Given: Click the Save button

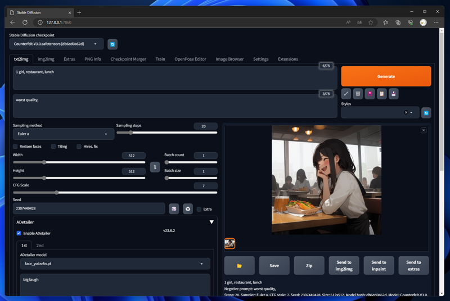Looking at the screenshot, I should pyautogui.click(x=274, y=266).
